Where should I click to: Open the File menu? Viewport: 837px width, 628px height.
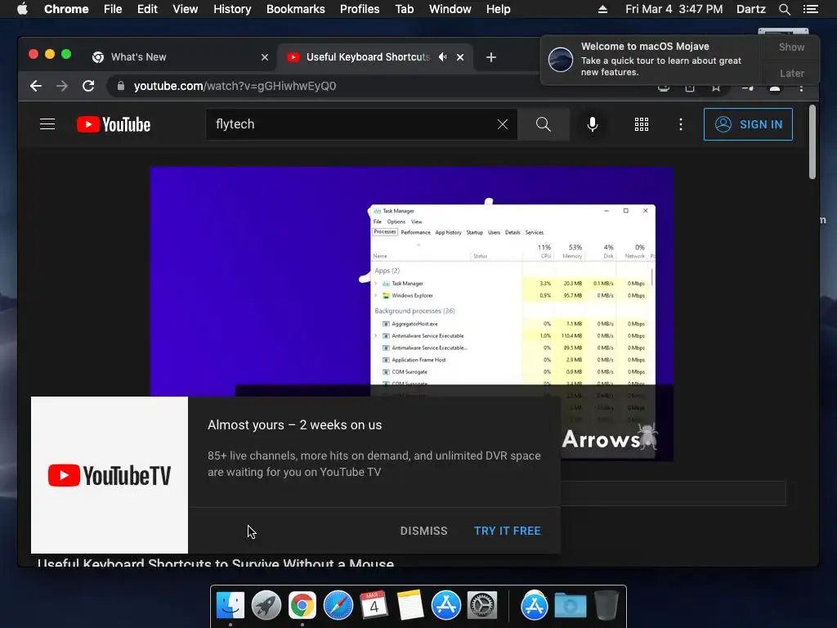tap(113, 9)
